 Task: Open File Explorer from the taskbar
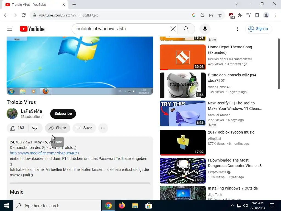(135, 206)
